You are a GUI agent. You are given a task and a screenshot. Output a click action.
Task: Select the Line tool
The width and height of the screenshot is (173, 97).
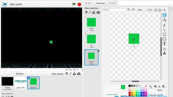[164, 30]
